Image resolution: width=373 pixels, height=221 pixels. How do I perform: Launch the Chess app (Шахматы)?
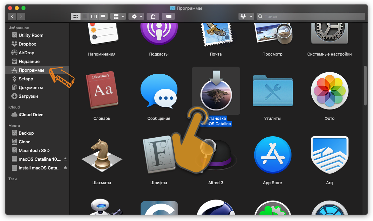tap(102, 155)
